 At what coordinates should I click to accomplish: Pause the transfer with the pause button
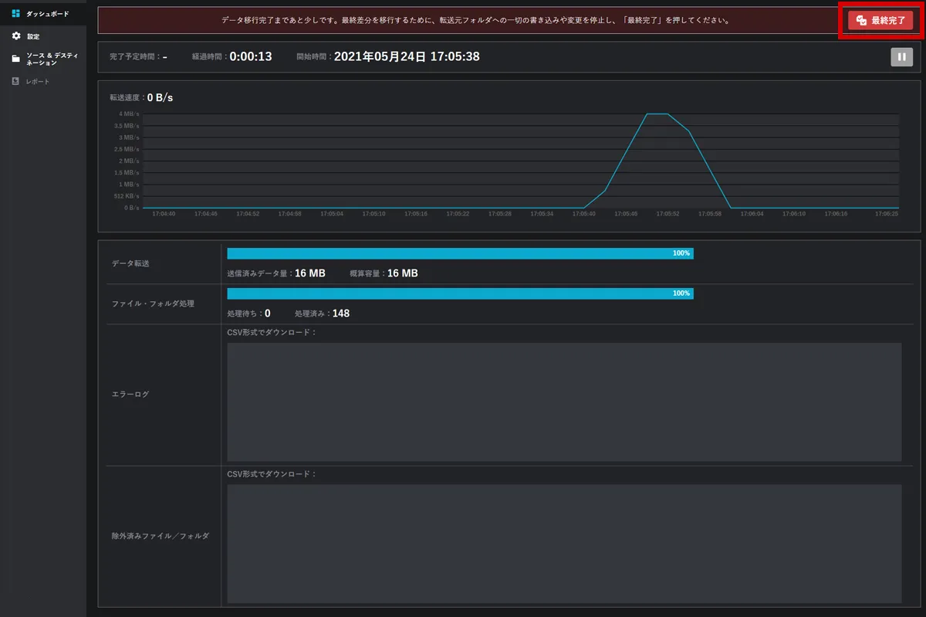point(901,56)
